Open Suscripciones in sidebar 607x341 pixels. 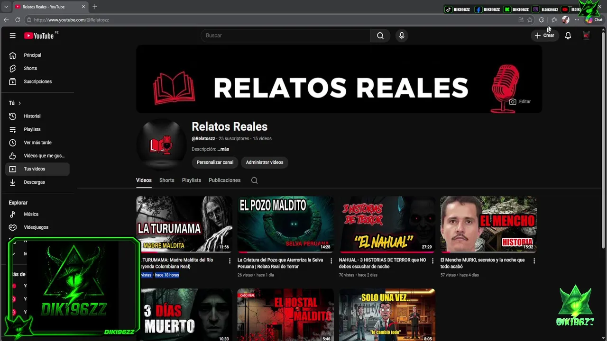[37, 81]
